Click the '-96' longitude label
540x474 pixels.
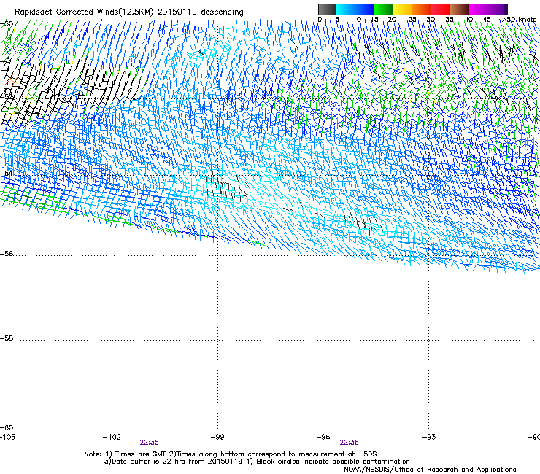[x=323, y=437]
